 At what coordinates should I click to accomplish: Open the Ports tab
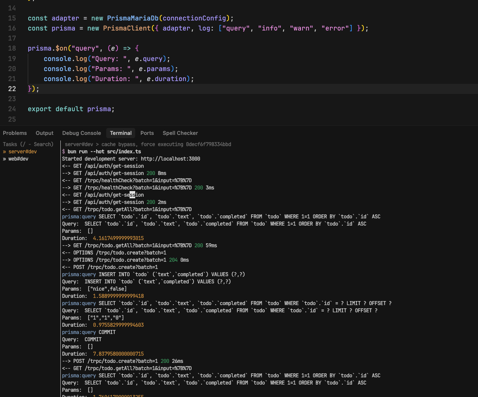[147, 133]
